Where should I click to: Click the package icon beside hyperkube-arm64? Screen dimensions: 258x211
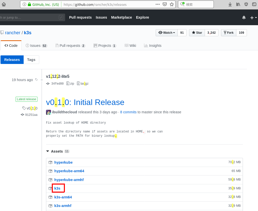(50, 171)
